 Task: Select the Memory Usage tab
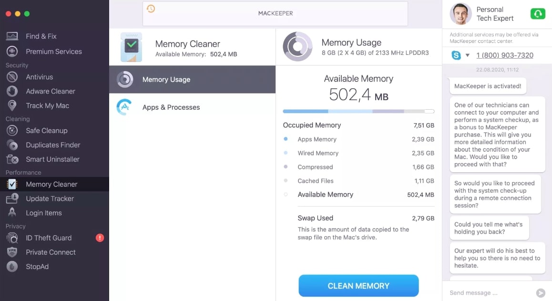point(192,79)
